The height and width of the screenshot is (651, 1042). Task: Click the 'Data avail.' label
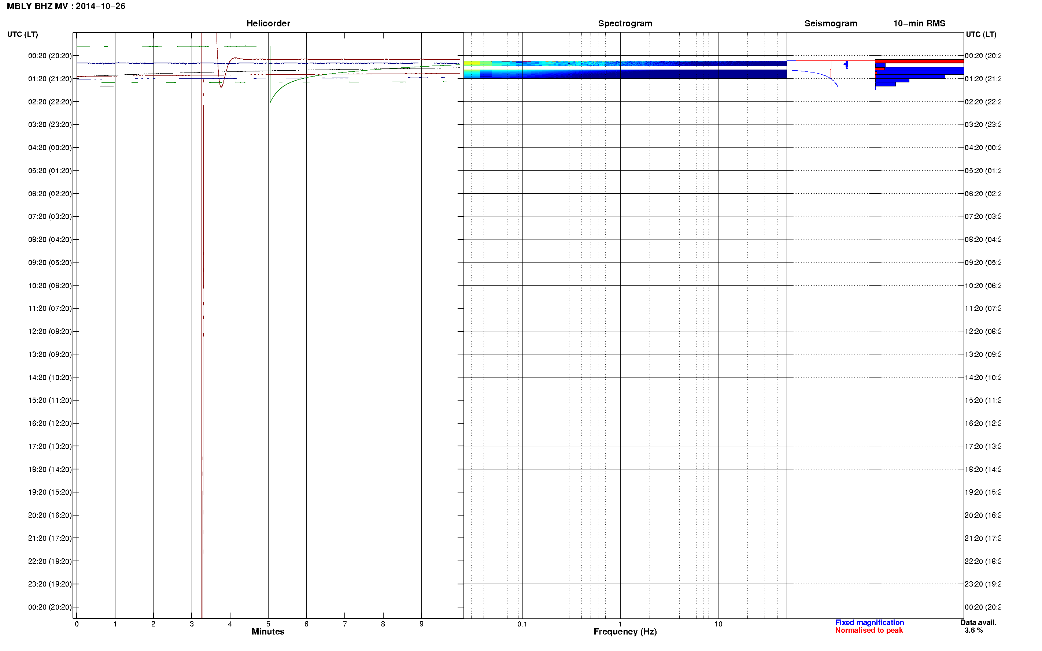point(978,622)
